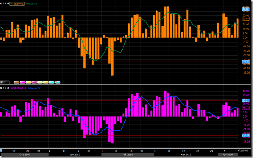
Task: Click the 16.74 value tag in lower pane
Action: (246, 108)
